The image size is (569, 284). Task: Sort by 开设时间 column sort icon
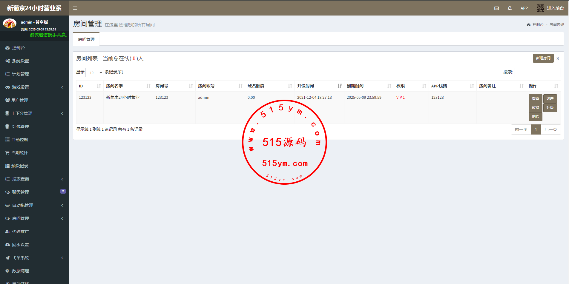[339, 86]
